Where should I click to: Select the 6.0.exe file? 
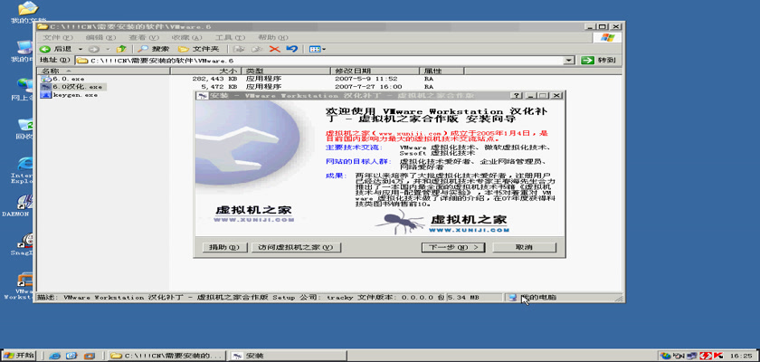pyautogui.click(x=63, y=79)
